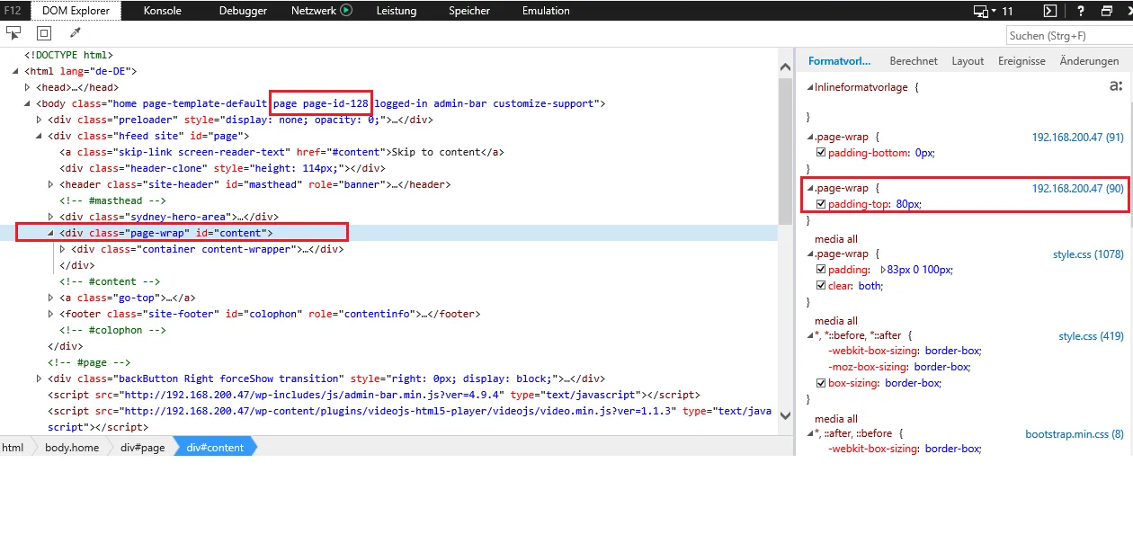Expand the head element node

click(x=28, y=87)
